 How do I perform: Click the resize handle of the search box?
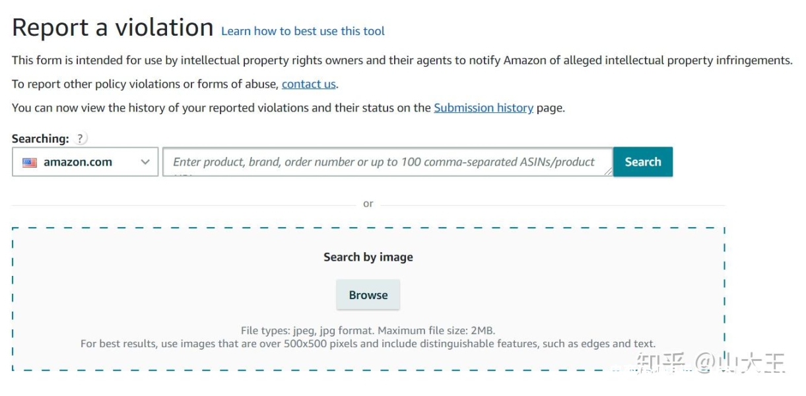[608, 172]
